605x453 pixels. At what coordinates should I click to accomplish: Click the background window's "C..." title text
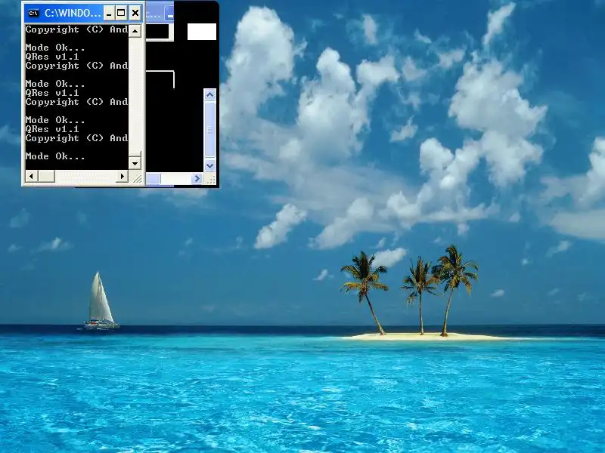point(154,15)
